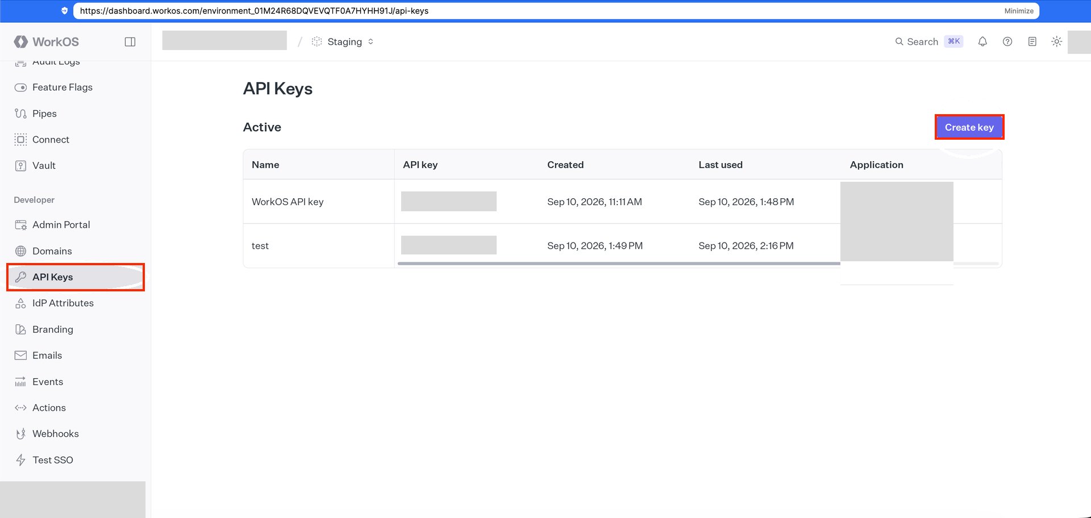This screenshot has width=1091, height=518.
Task: Click the Developer section label
Action: 34,200
